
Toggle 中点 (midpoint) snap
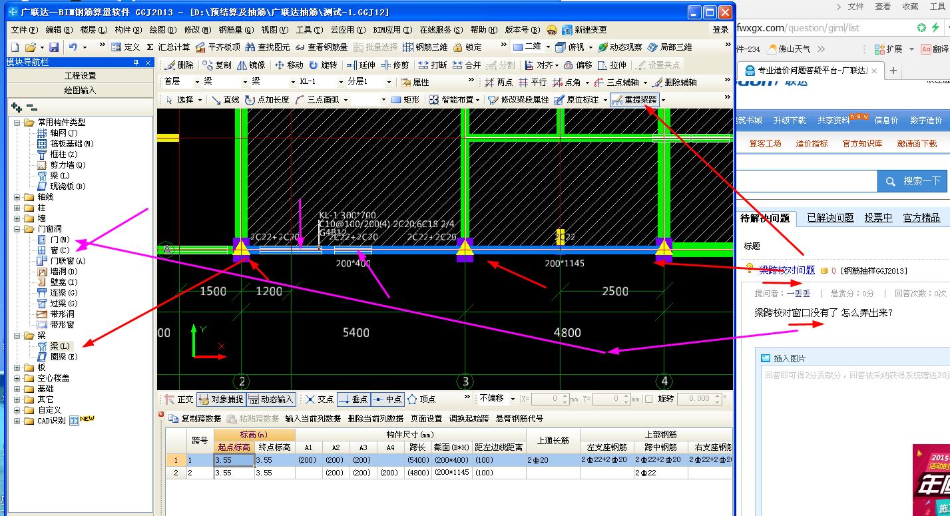(x=387, y=399)
